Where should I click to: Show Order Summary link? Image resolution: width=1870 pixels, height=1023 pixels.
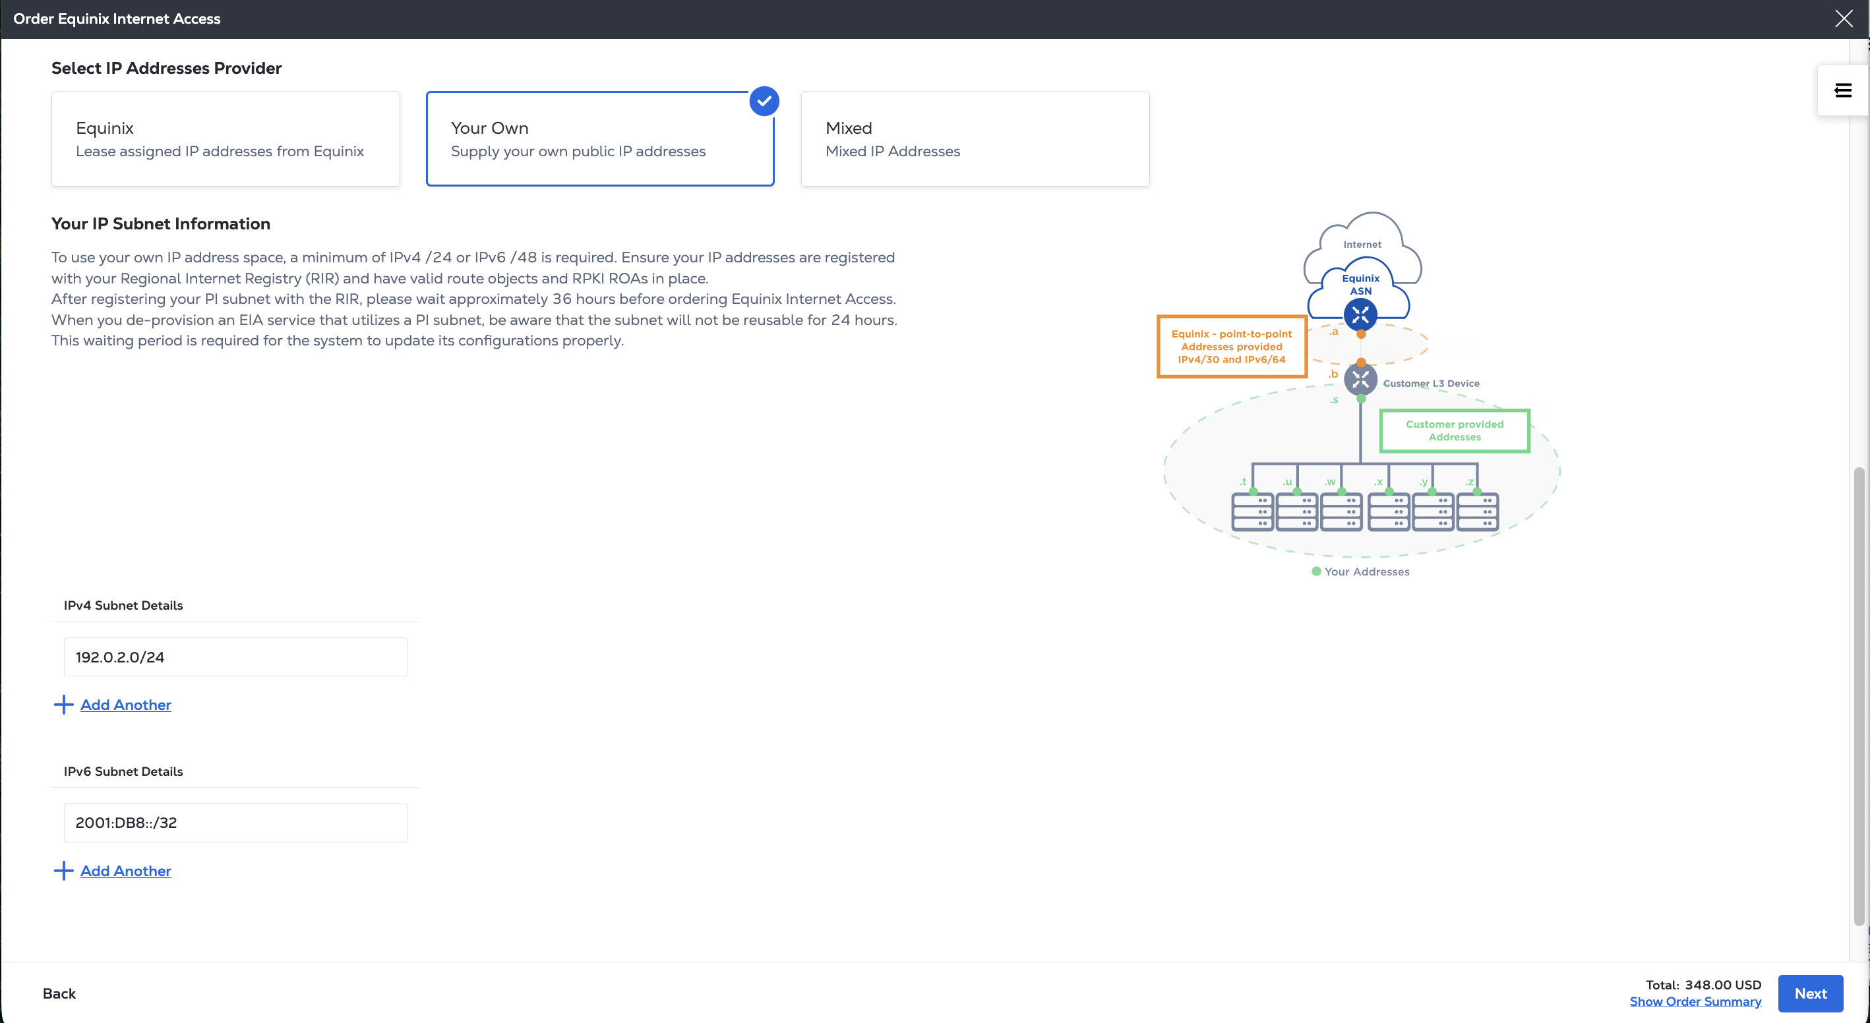(1695, 1001)
